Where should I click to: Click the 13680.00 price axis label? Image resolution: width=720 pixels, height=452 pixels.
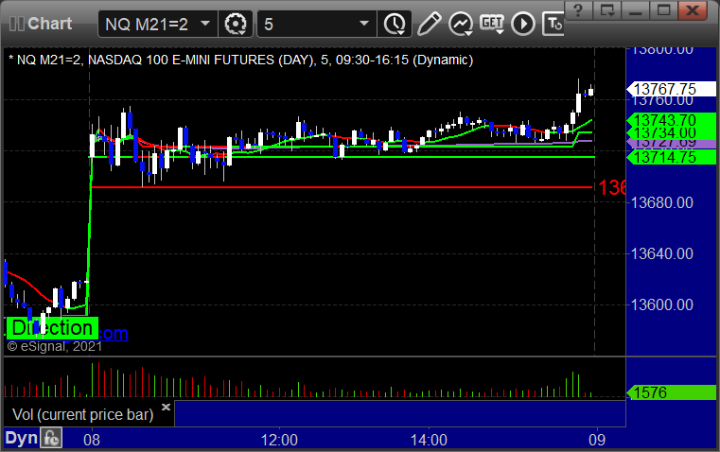[x=662, y=202]
